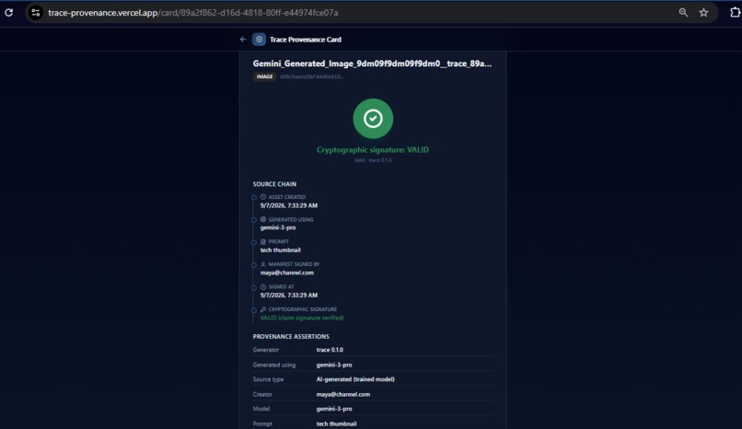Click the icon next to GENERATED USING
This screenshot has height=429, width=742.
pos(263,219)
